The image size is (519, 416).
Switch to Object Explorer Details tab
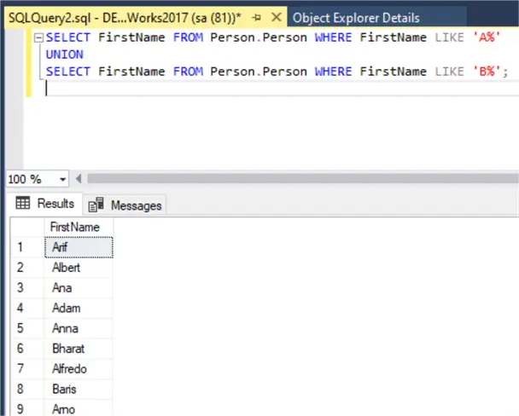coord(356,18)
